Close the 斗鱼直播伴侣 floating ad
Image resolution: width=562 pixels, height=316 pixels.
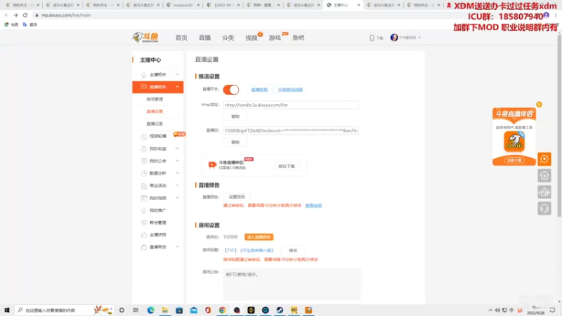[x=539, y=105]
